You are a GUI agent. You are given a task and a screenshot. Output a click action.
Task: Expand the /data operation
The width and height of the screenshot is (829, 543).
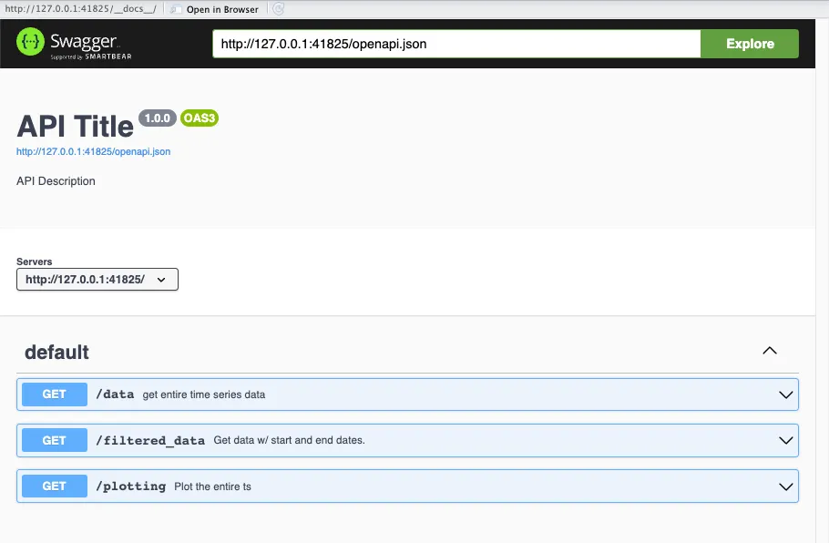[785, 394]
